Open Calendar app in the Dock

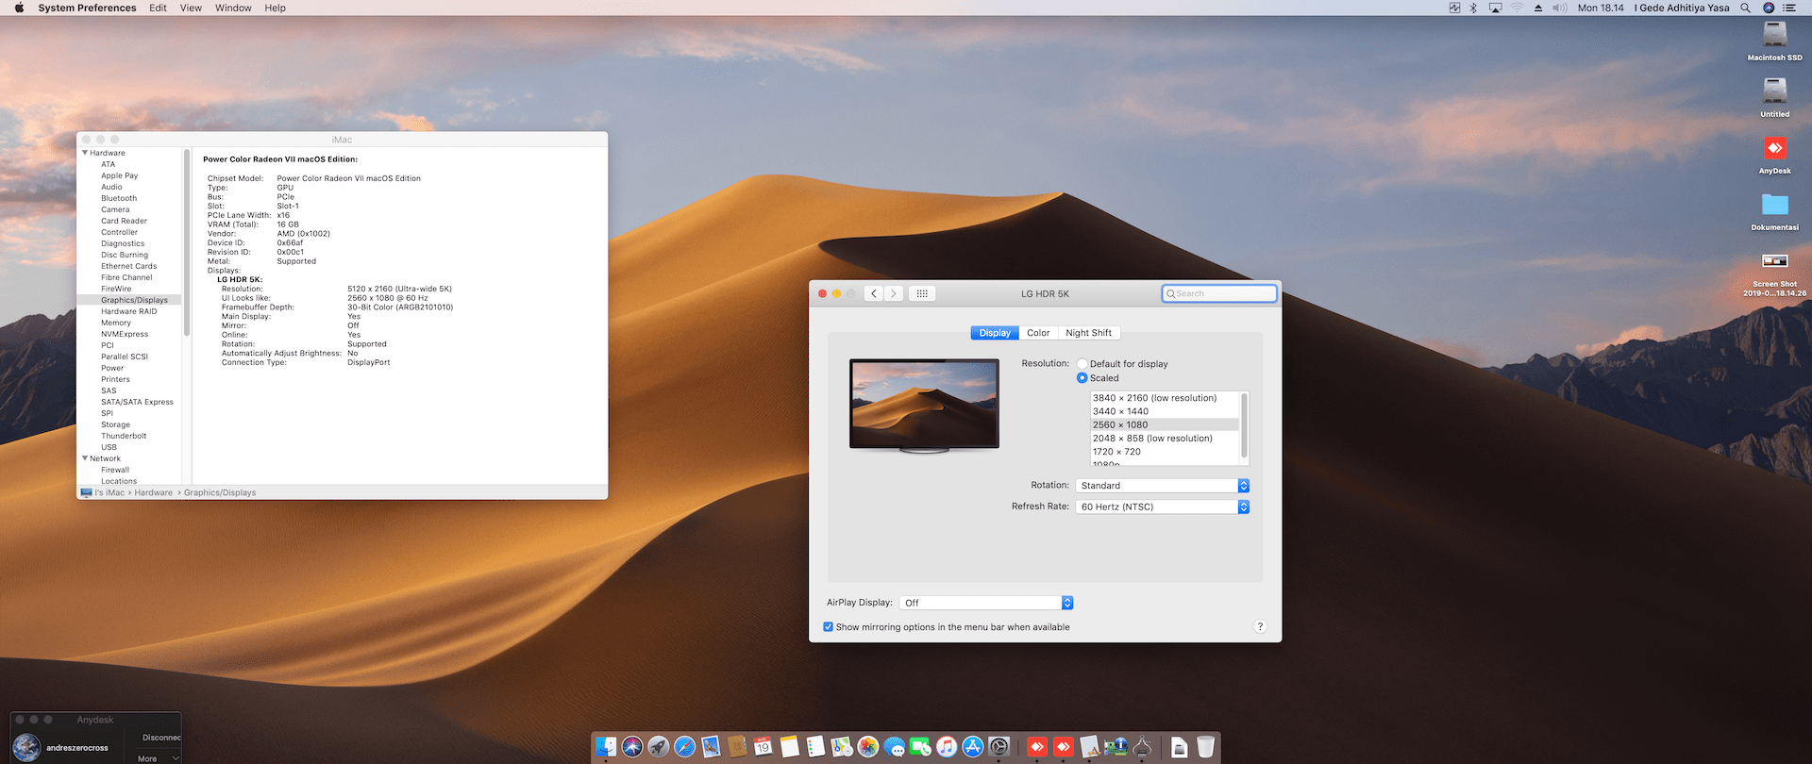pyautogui.click(x=763, y=747)
